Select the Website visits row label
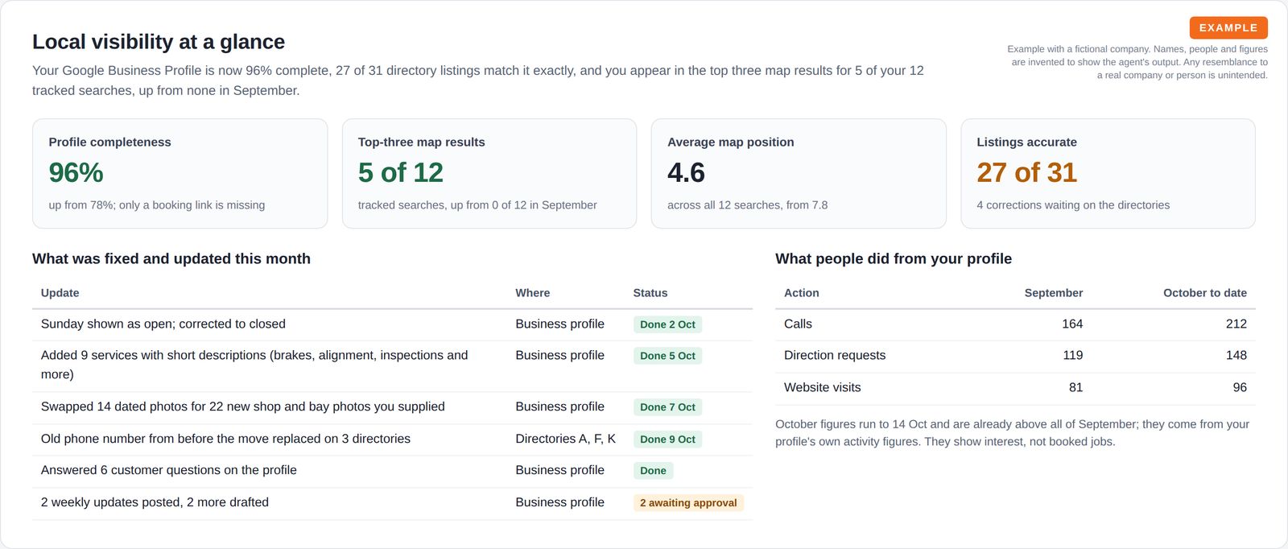1288x549 pixels. coord(823,387)
